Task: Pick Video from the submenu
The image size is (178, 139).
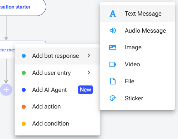Action: click(x=137, y=65)
